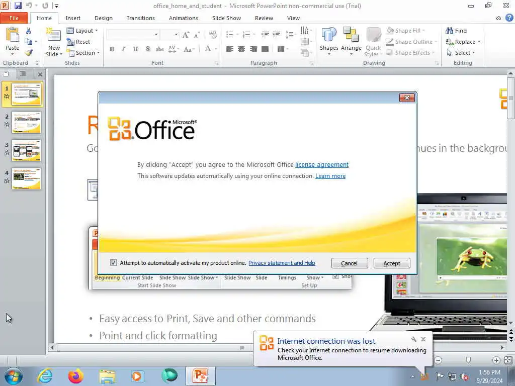The image size is (515, 386).
Task: Click the Learn more link
Action: [330, 176]
